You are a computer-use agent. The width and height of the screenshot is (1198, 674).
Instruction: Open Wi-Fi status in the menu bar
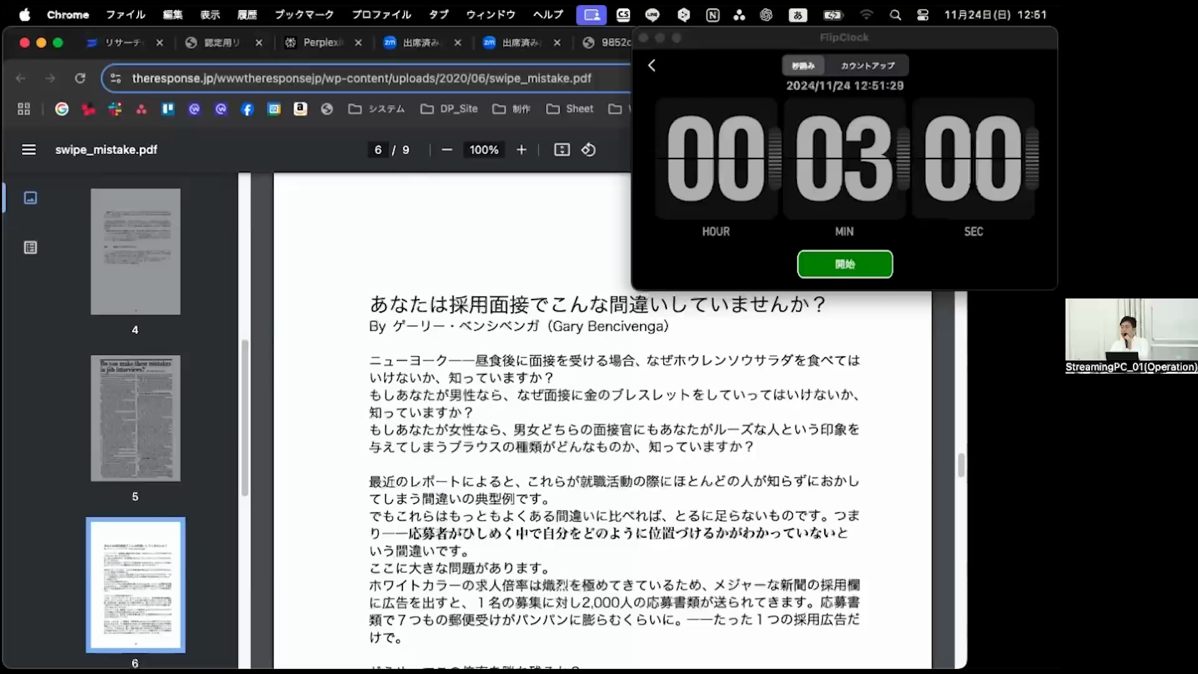click(x=867, y=15)
